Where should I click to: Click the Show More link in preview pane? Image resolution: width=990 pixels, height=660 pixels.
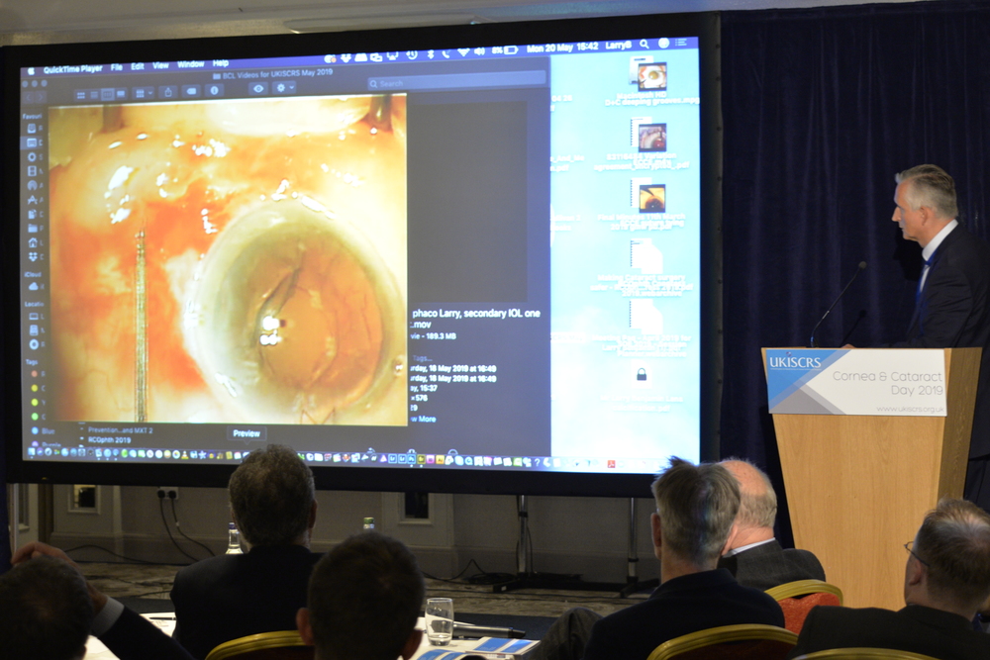click(x=424, y=419)
